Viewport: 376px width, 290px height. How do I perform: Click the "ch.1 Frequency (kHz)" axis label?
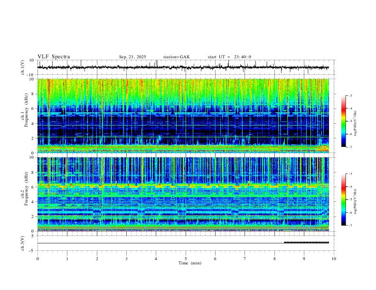click(24, 110)
